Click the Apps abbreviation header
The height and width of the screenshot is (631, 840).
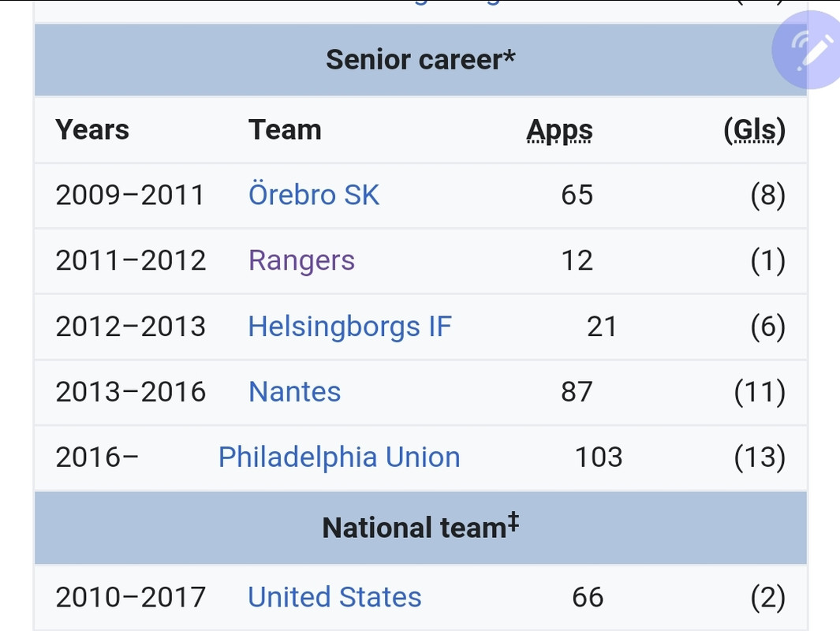(560, 130)
